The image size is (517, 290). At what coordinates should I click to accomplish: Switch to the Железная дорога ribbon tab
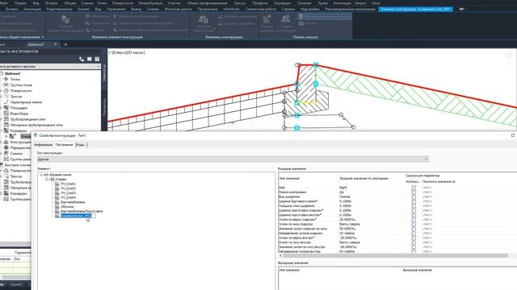178,9
